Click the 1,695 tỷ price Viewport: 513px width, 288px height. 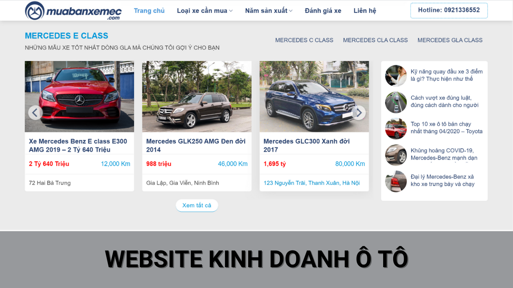(275, 164)
